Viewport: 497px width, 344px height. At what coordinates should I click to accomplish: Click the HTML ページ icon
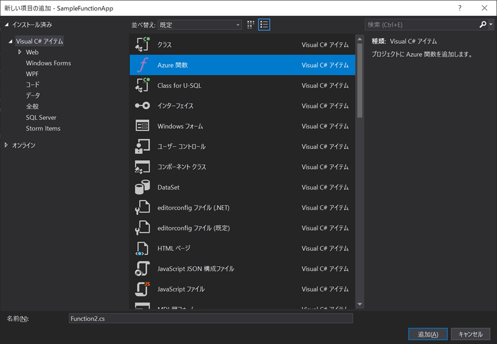[x=142, y=248]
